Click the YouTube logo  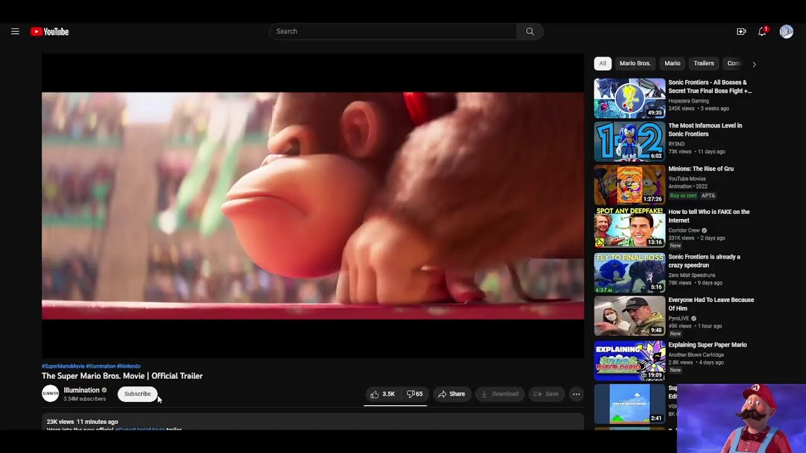[x=50, y=31]
